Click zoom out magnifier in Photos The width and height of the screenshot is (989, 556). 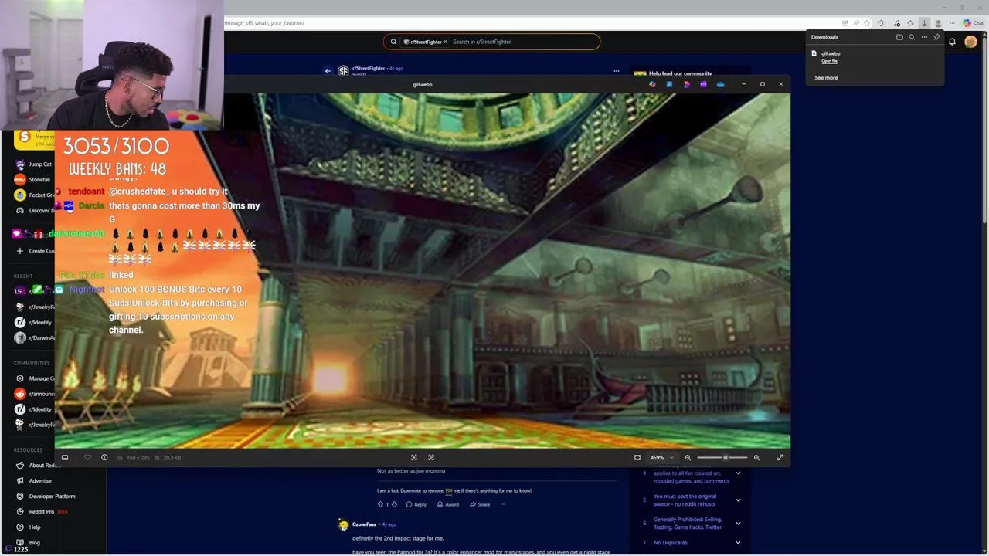(688, 457)
